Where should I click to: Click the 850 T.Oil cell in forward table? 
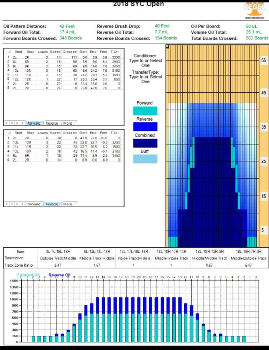coord(117,79)
